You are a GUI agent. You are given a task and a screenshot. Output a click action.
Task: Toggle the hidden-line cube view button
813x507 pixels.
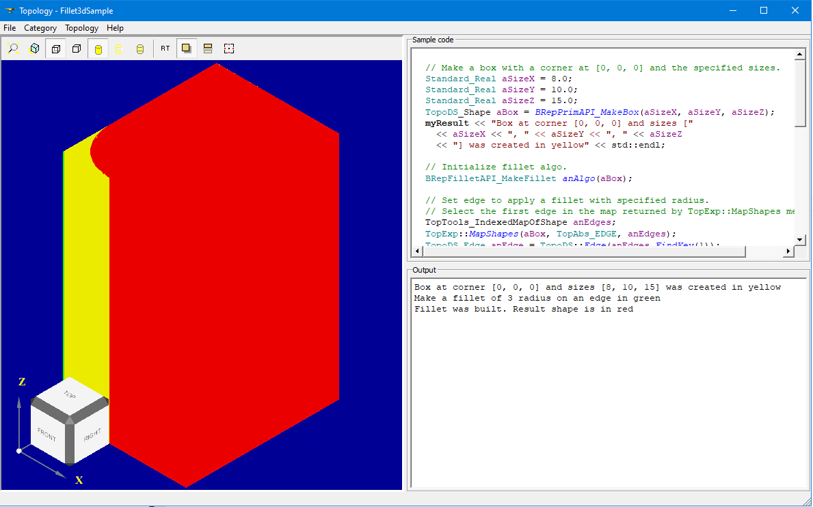pyautogui.click(x=56, y=49)
